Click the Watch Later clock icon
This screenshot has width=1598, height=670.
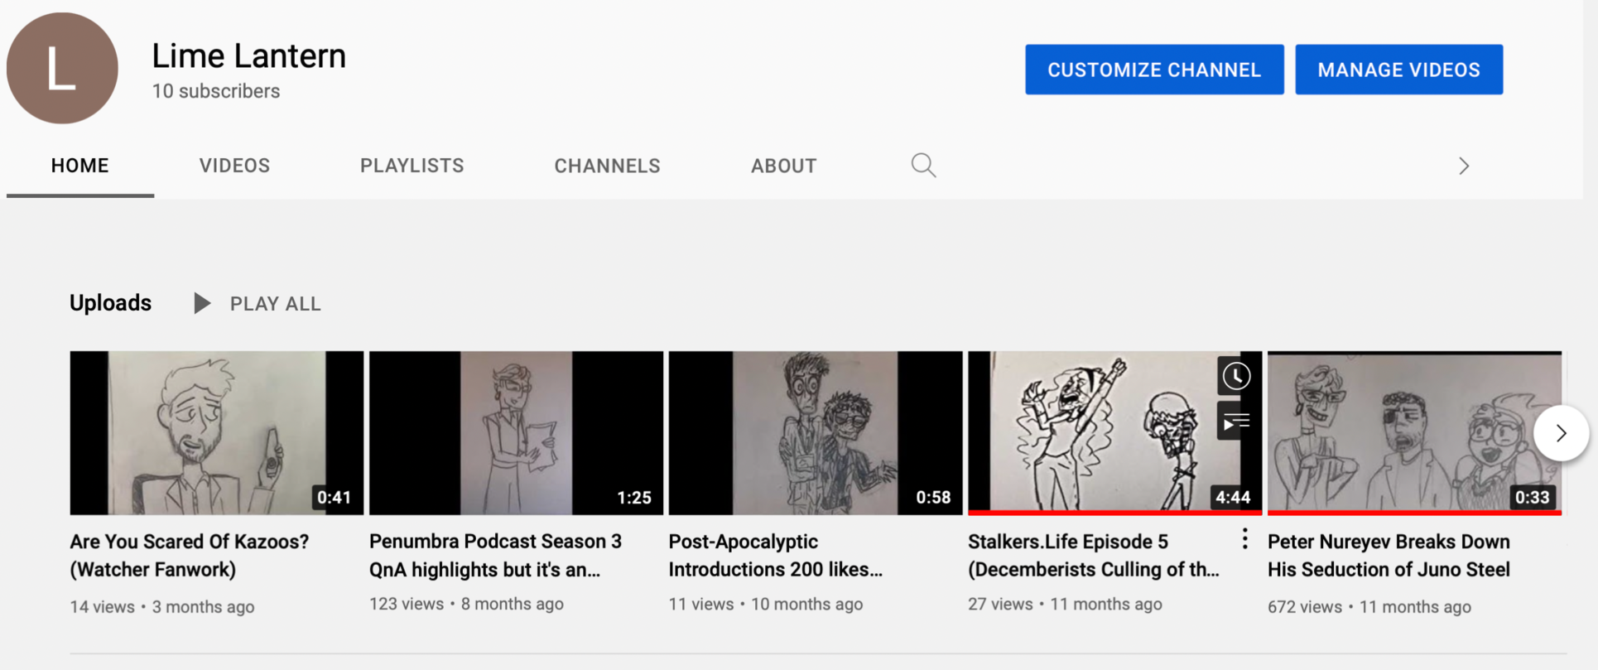pyautogui.click(x=1235, y=376)
